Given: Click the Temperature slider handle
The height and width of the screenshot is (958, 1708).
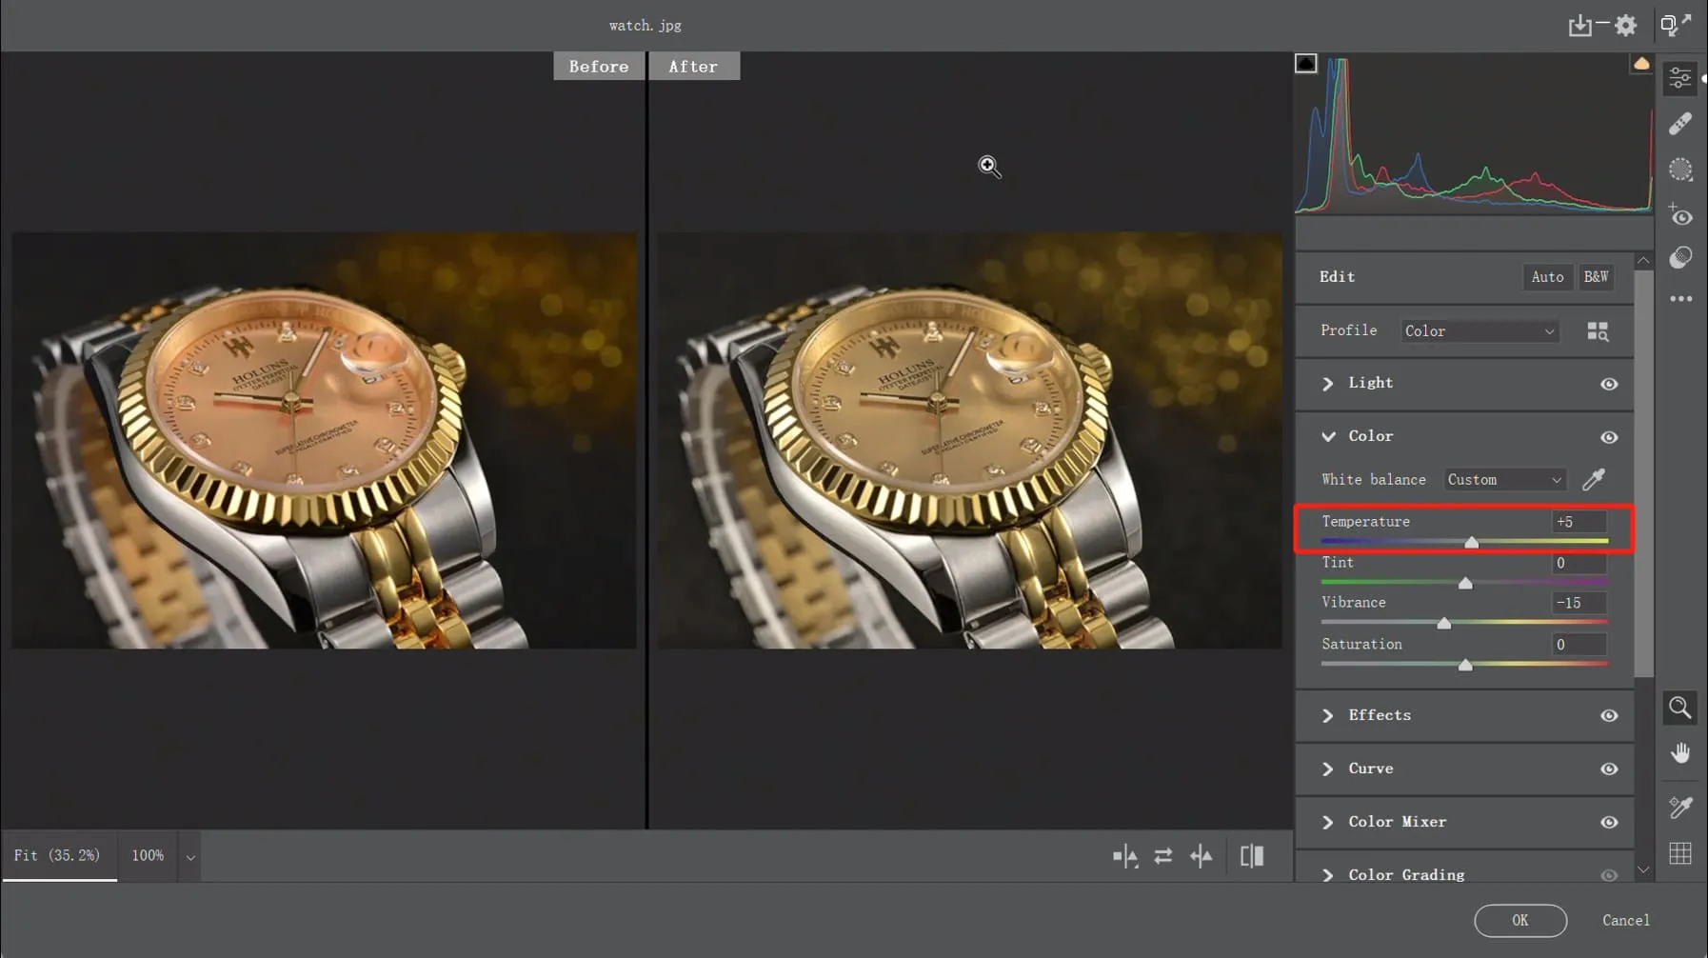Looking at the screenshot, I should pos(1472,542).
